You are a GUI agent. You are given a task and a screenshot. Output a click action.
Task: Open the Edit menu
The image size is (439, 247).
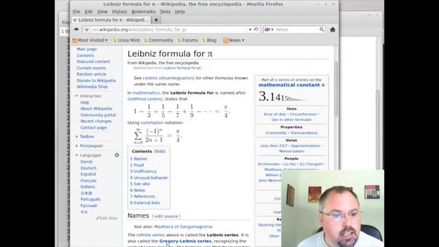point(88,12)
